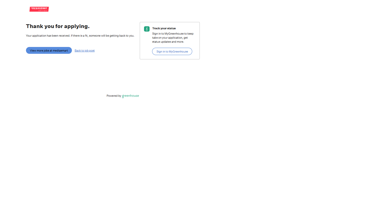
Task: Click the application received confirmation message
Action: pyautogui.click(x=80, y=36)
